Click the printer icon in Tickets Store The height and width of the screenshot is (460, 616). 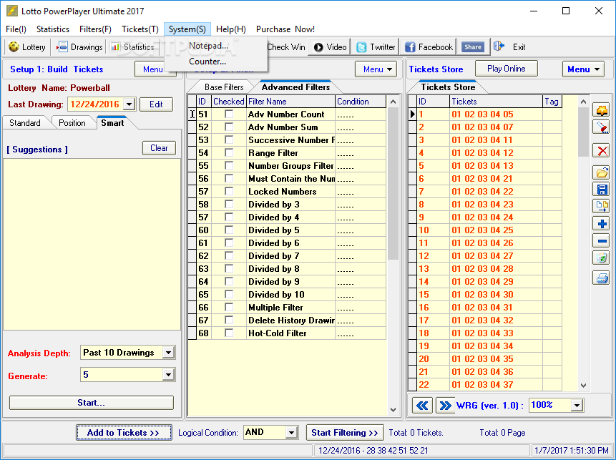[x=602, y=278]
